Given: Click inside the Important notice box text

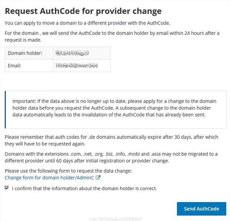Looking at the screenshot, I should point(114,108).
